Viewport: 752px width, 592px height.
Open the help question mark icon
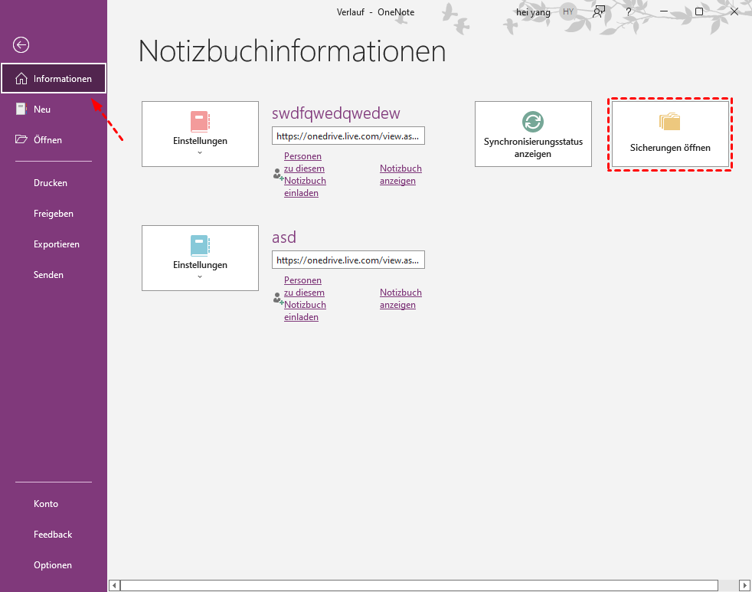point(628,12)
